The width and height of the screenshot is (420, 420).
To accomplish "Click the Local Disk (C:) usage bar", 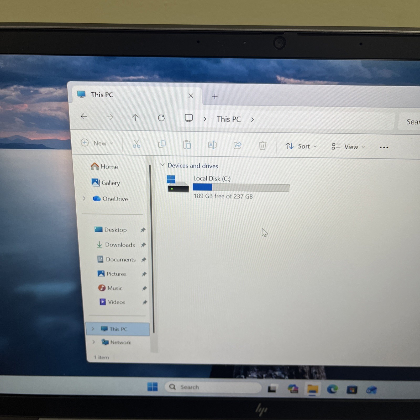I will [241, 187].
